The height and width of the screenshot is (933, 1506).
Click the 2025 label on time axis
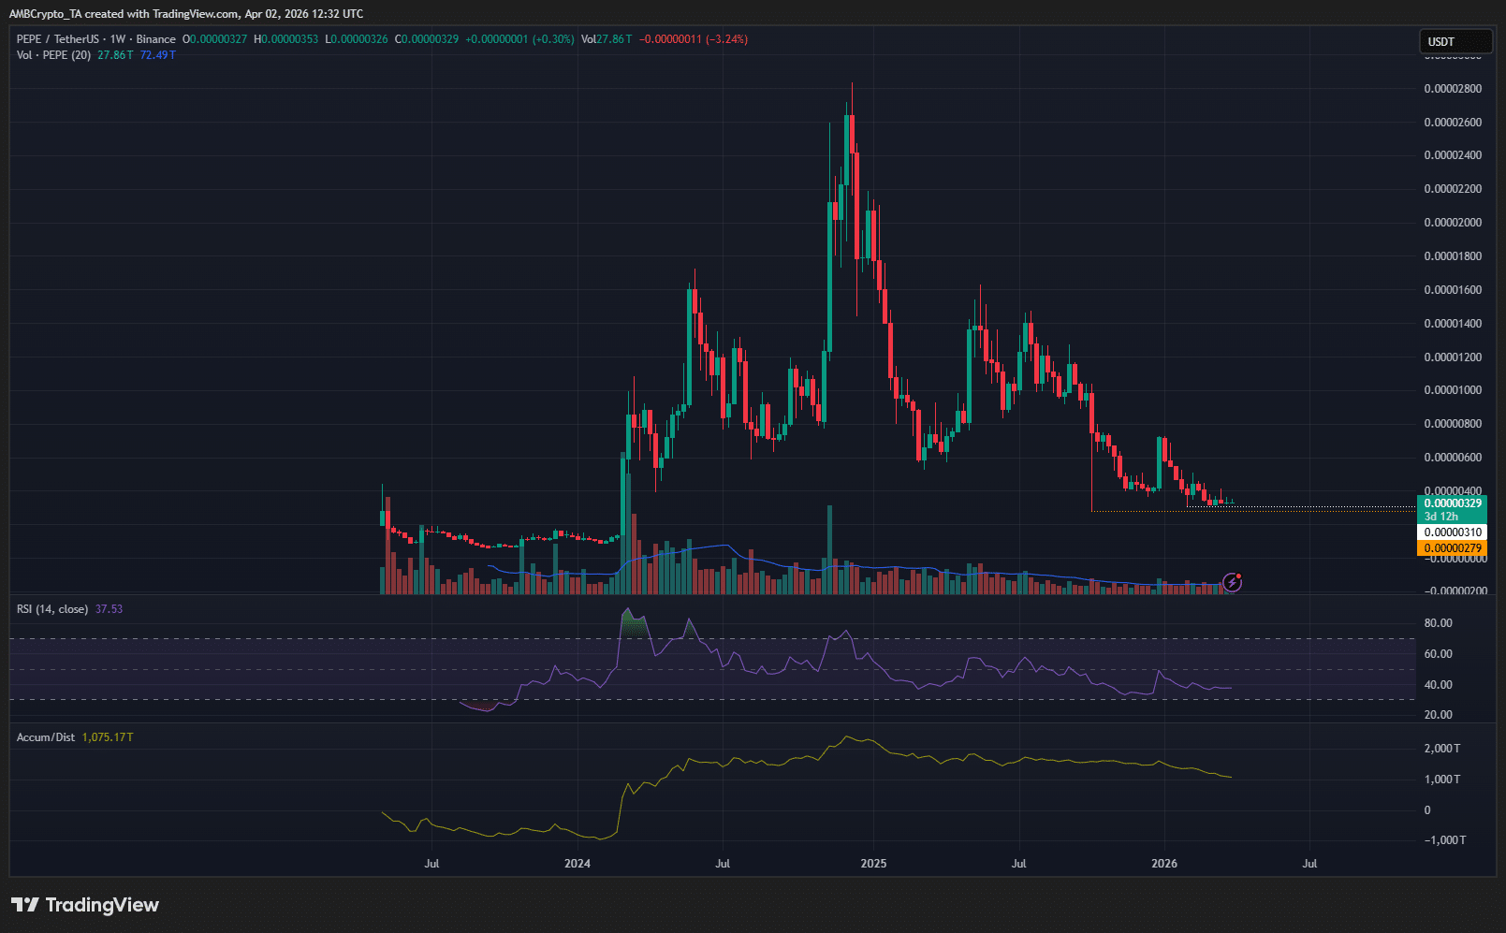pyautogui.click(x=873, y=864)
